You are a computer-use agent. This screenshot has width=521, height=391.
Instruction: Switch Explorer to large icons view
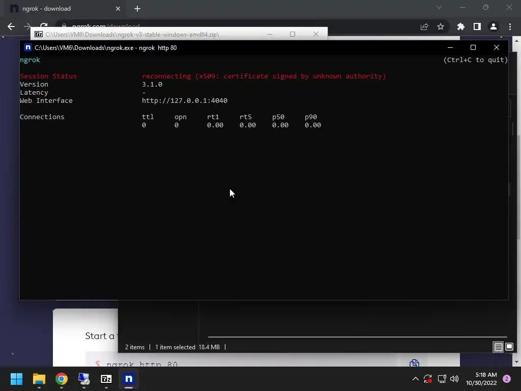pyautogui.click(x=509, y=347)
